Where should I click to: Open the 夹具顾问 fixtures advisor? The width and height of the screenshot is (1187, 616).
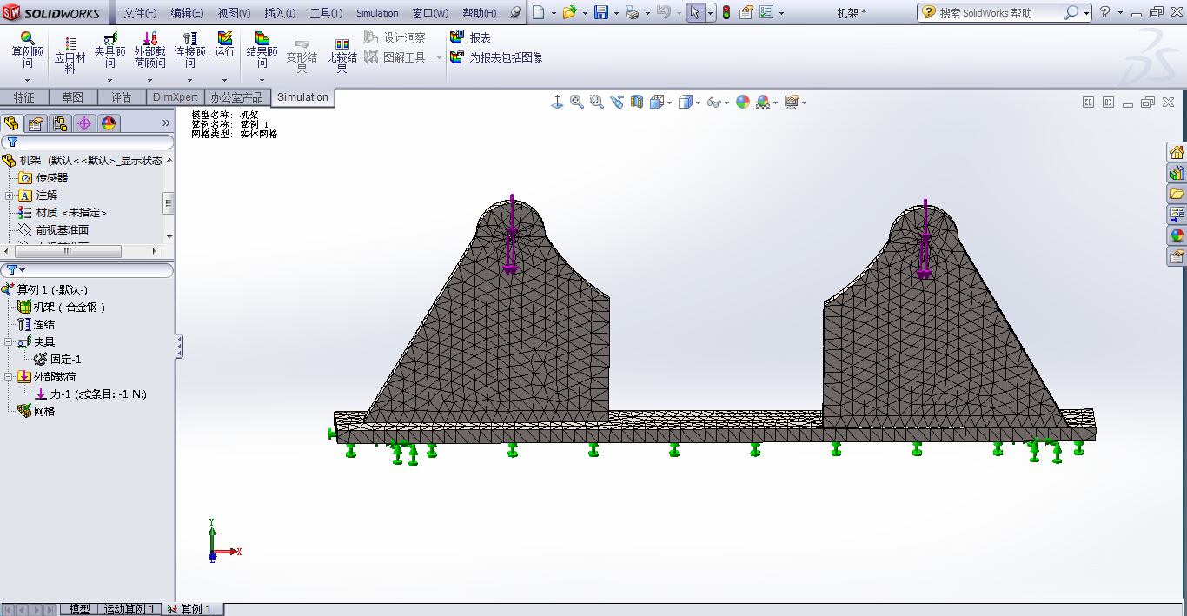110,50
